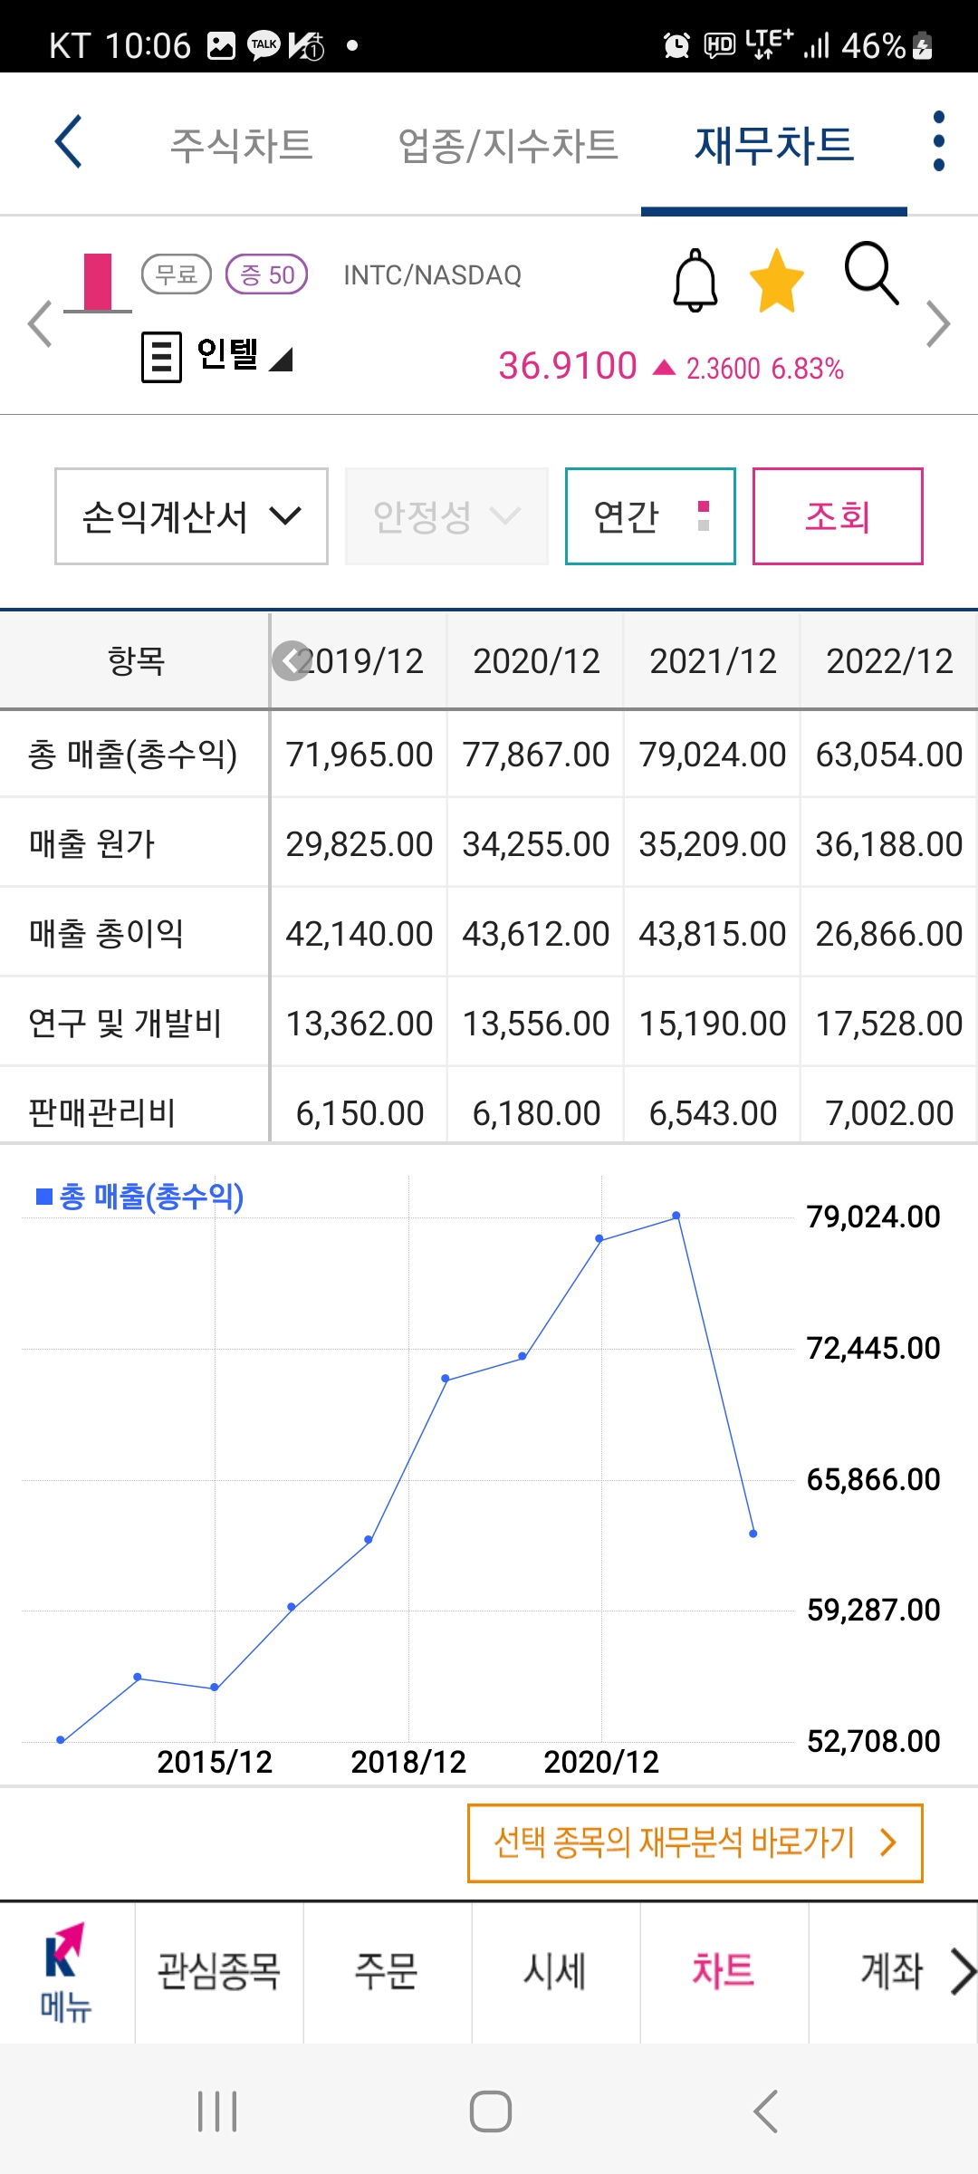Screen dimensions: 978x2174
Task: Tap the 36.9100 current price
Action: pyautogui.click(x=568, y=366)
